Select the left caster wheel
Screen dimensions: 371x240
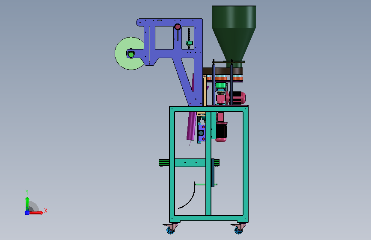click(170, 230)
